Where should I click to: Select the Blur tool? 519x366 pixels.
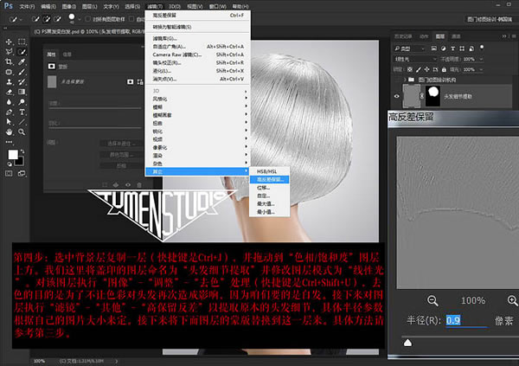(x=9, y=102)
